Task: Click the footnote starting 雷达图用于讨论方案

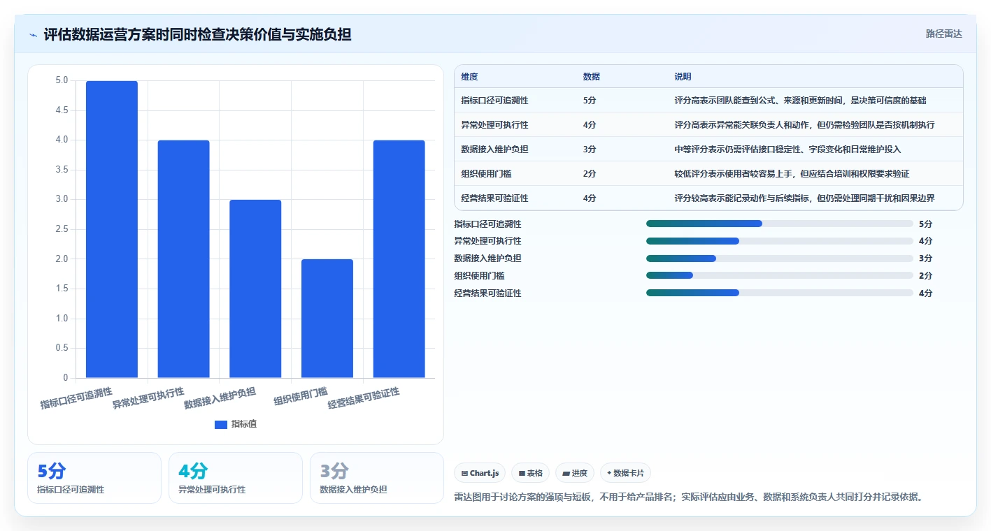Action: (690, 497)
